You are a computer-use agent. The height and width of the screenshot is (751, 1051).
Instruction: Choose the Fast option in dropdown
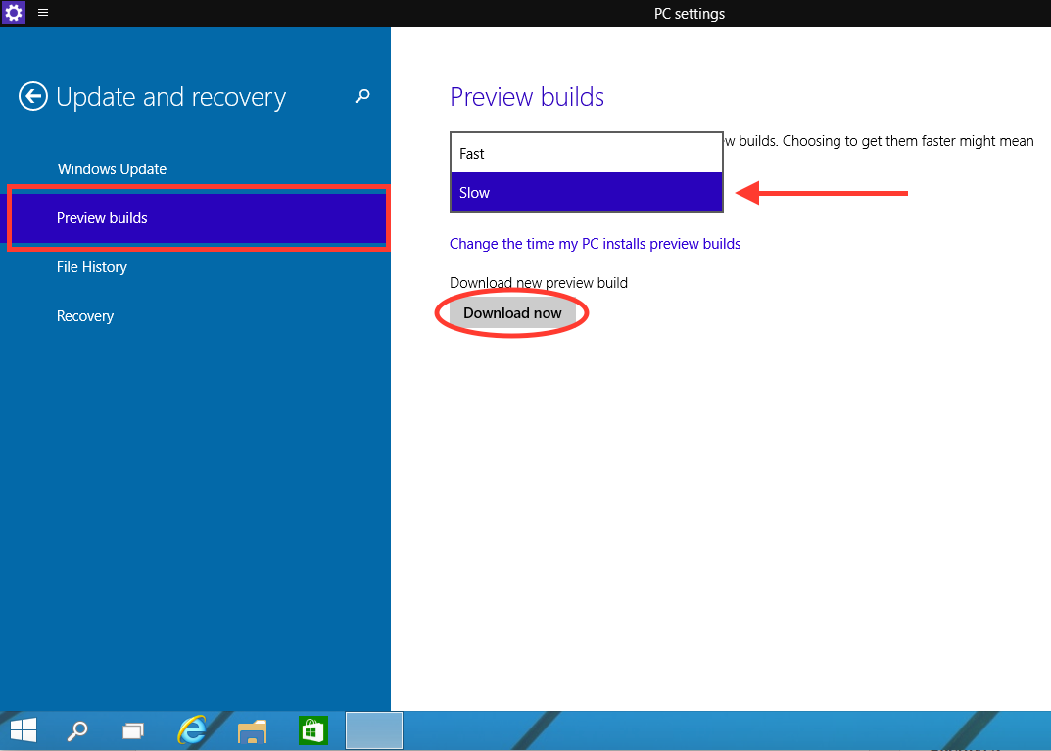pos(587,154)
